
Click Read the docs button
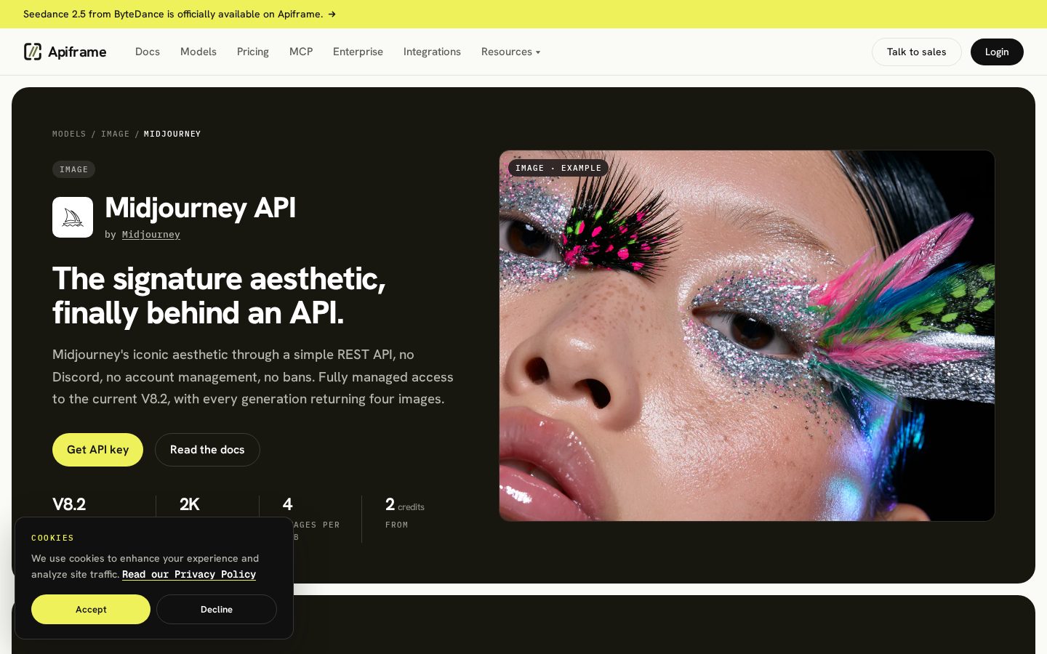[x=207, y=450]
